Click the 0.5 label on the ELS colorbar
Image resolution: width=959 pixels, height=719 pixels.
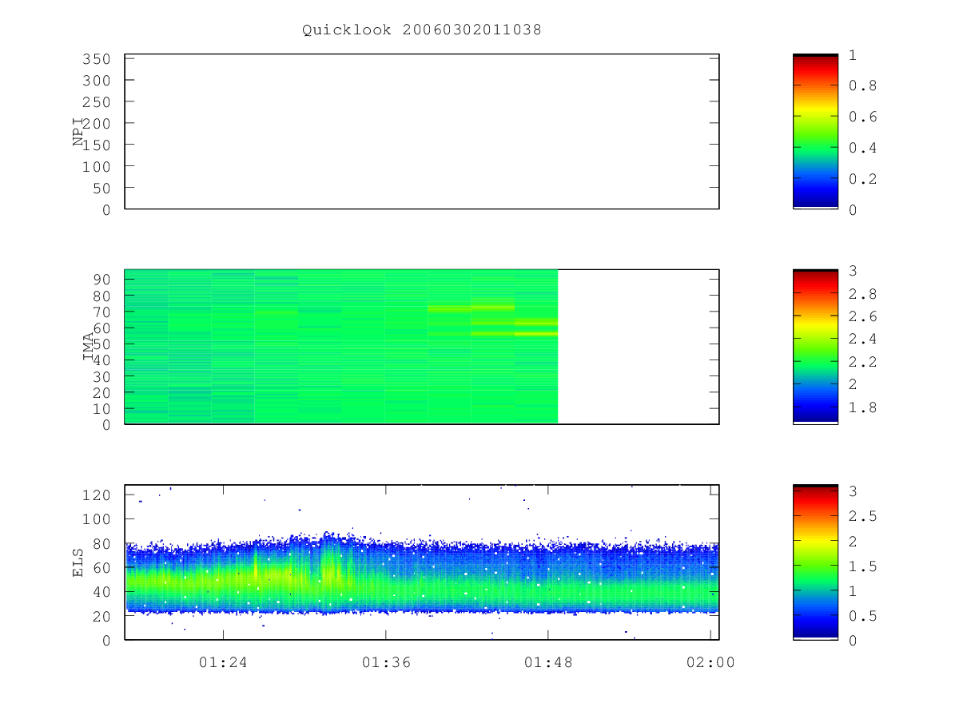coord(862,616)
